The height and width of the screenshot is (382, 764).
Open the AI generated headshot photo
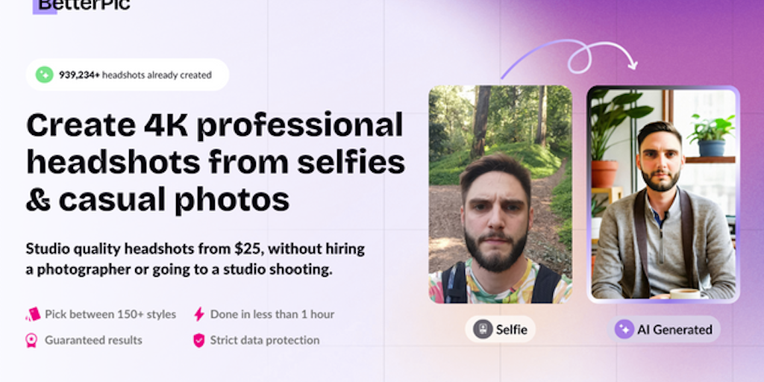(663, 195)
